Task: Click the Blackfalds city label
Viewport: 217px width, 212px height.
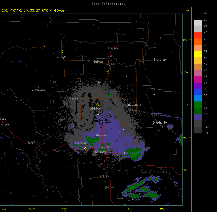Action: click(x=111, y=56)
